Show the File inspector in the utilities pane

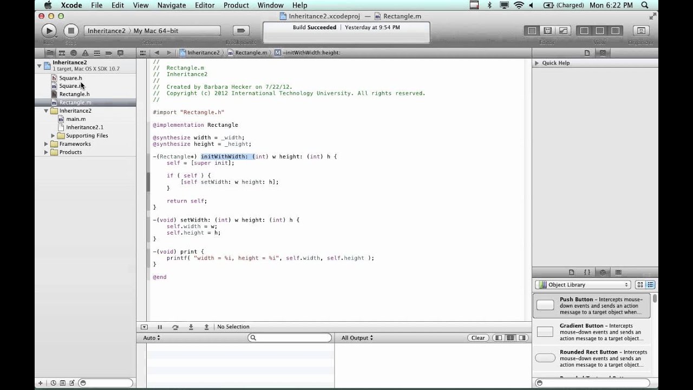coord(587,53)
